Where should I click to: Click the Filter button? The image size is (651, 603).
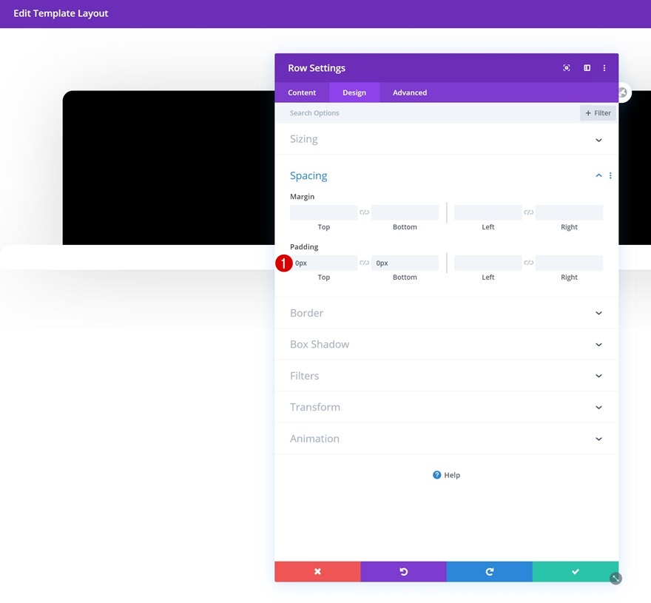(598, 113)
